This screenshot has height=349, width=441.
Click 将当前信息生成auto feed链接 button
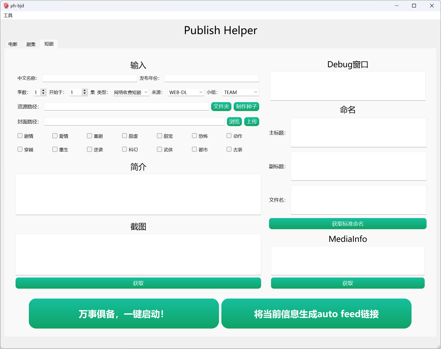[316, 314]
